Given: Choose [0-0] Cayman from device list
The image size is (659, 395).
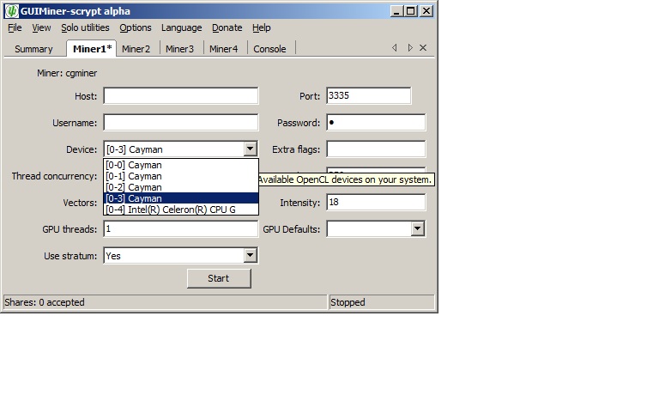Looking at the screenshot, I should point(181,165).
